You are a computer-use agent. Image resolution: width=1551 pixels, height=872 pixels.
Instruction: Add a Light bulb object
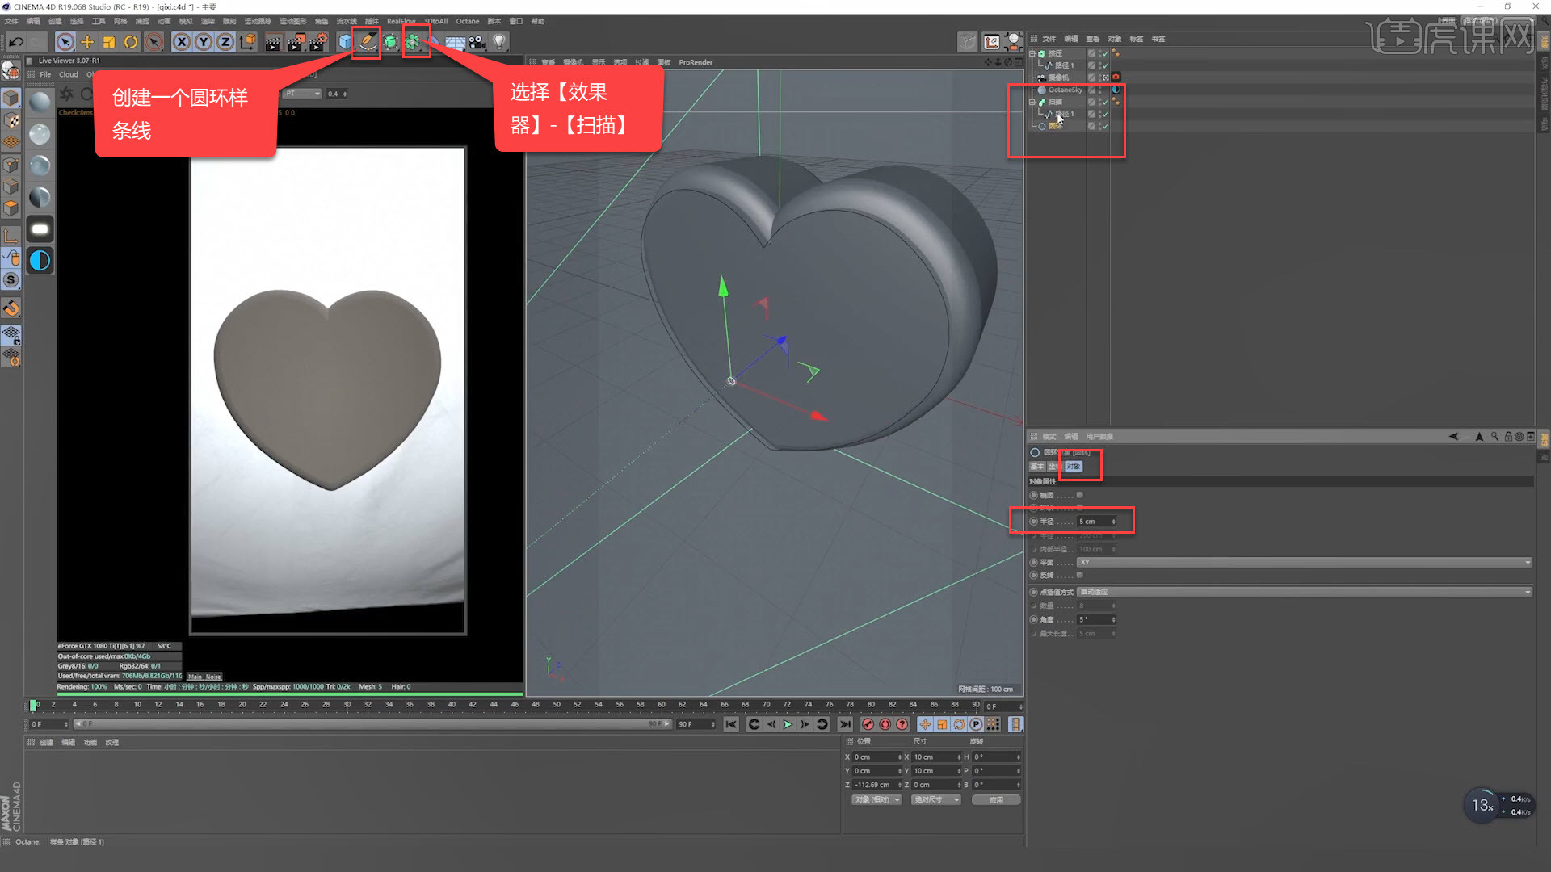pos(499,42)
